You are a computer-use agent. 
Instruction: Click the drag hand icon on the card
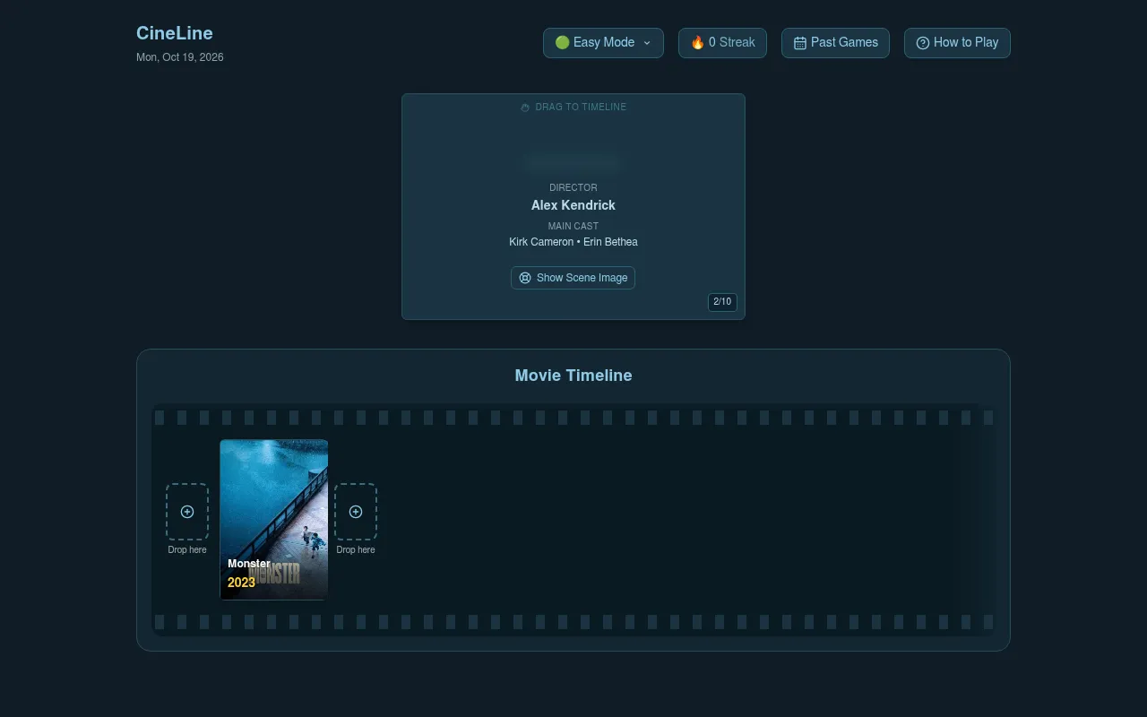525,108
